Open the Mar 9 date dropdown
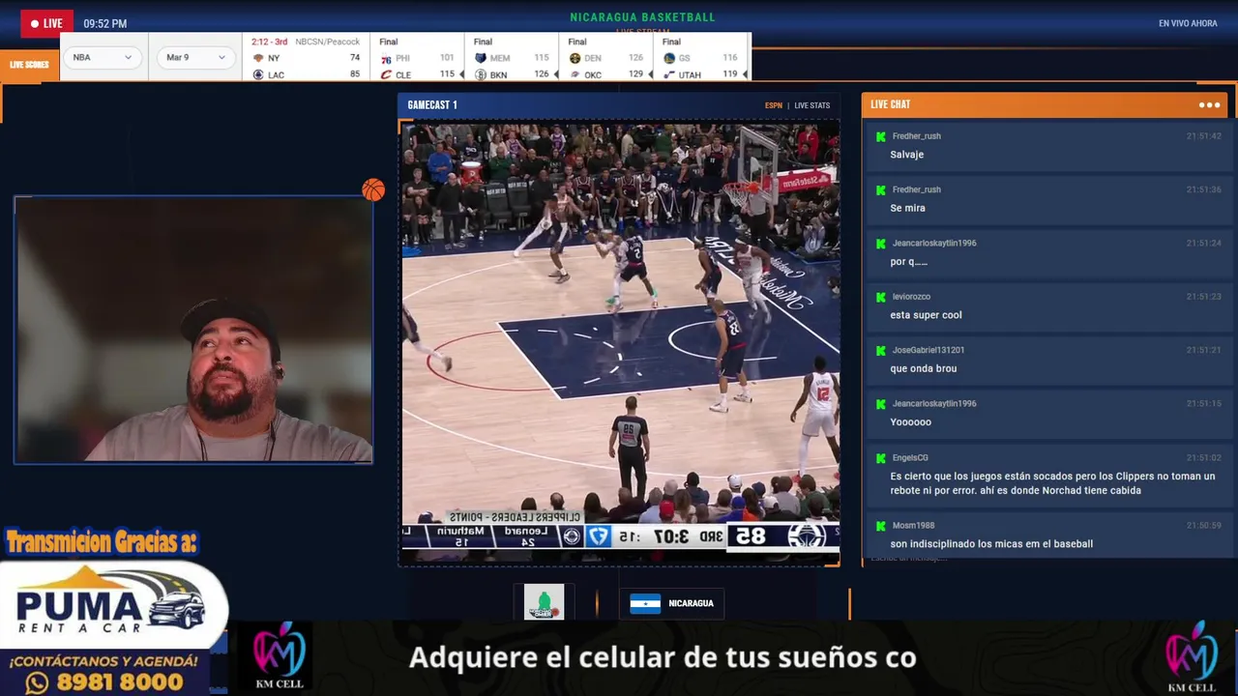 pos(196,57)
